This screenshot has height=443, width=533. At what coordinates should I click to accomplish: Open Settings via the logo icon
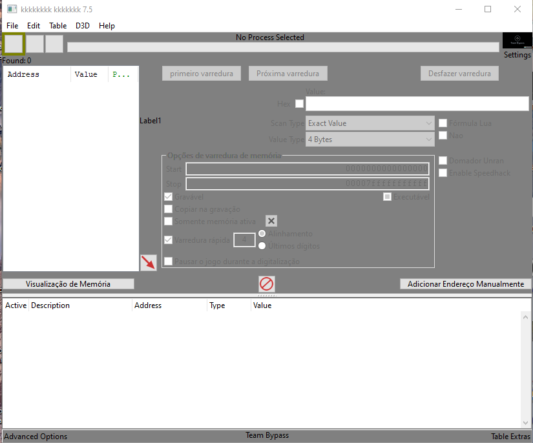point(517,41)
